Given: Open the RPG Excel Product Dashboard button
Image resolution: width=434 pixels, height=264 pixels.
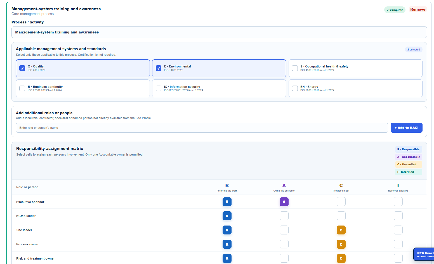Looking at the screenshot, I should point(424,255).
